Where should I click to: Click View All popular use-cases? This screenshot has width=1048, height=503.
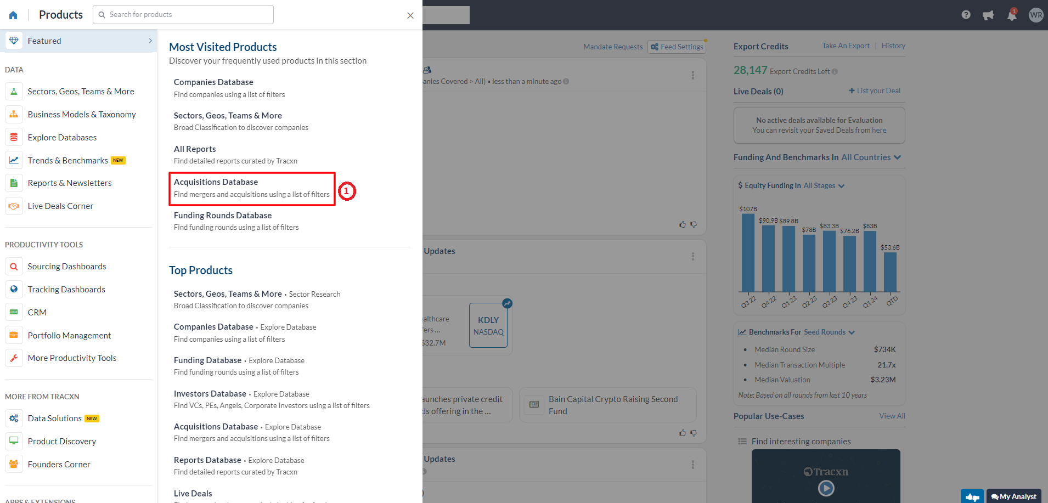click(x=892, y=416)
